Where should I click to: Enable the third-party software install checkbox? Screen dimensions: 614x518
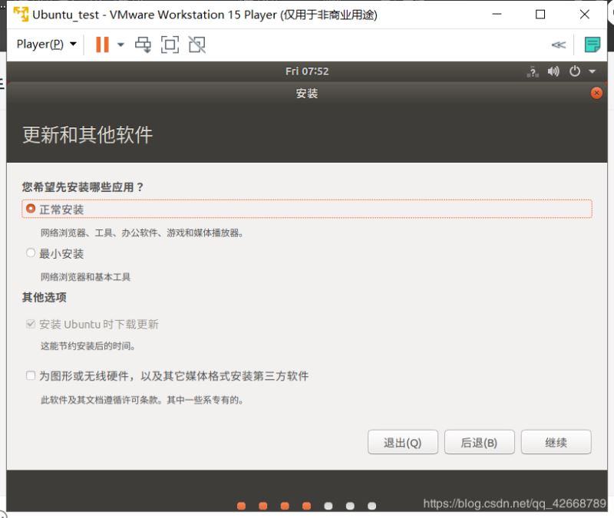[31, 376]
